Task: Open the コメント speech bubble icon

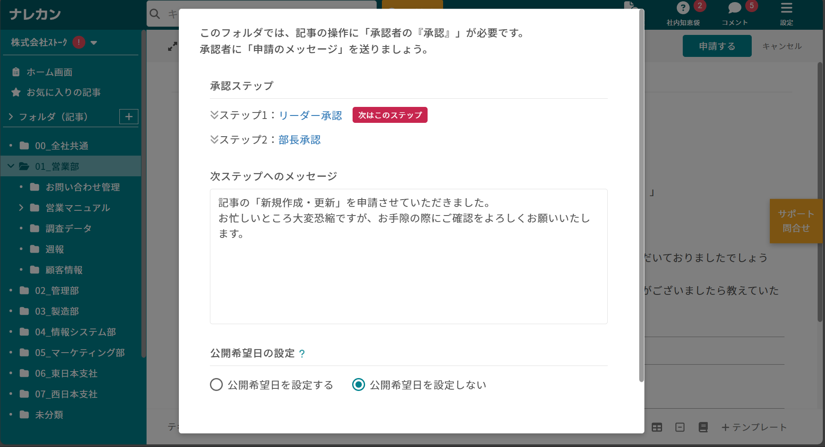Action: pyautogui.click(x=734, y=8)
